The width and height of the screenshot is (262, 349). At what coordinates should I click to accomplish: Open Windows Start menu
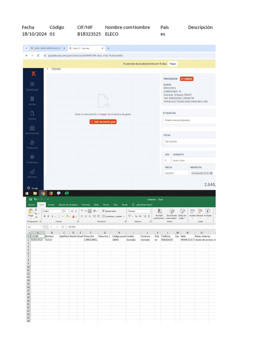(x=27, y=194)
